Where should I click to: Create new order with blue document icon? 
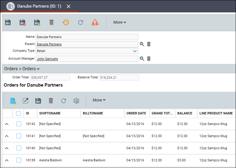pyautogui.click(x=13, y=100)
